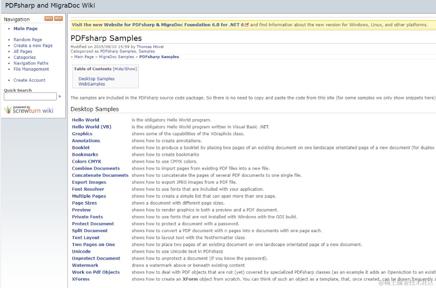Viewport: 436px width, 288px height.
Task: Toggle Table of Contents Hide/Show
Action: point(125,69)
